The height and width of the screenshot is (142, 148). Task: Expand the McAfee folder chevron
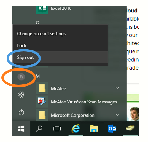117,88
